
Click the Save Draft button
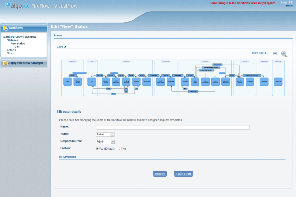pos(183,174)
